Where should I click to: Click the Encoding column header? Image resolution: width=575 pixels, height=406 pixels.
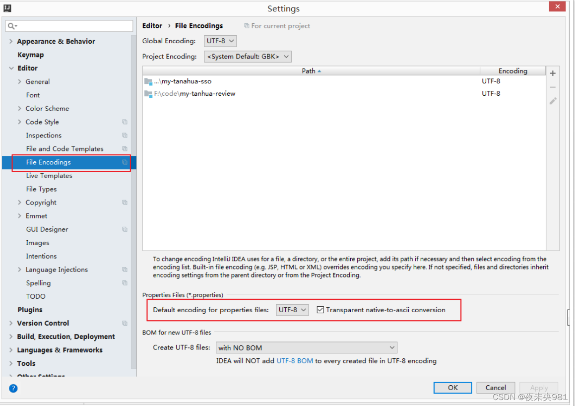tap(512, 71)
